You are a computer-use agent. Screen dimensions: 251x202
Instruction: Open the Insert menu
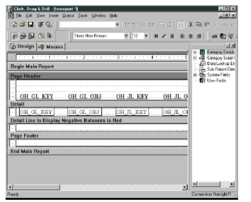pyautogui.click(x=54, y=16)
